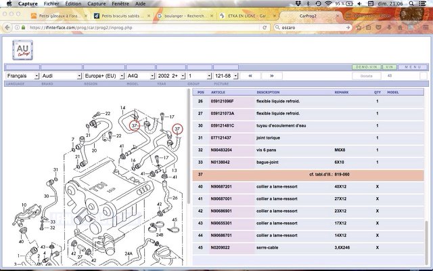The image size is (433, 271).
Task: Open Spotlight search magnifier icon
Action: [411, 3]
